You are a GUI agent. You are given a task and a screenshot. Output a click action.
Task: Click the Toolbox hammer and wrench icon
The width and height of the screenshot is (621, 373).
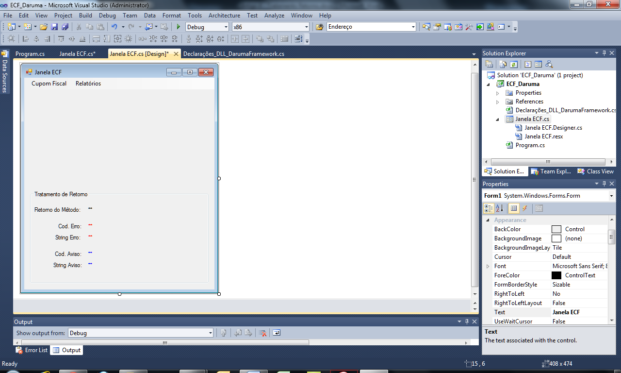[469, 27]
